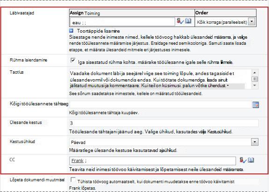Click text 'Kõigi tööülesannete tähtaja kuupäev'
This screenshot has height=192, width=269.
tap(104, 113)
